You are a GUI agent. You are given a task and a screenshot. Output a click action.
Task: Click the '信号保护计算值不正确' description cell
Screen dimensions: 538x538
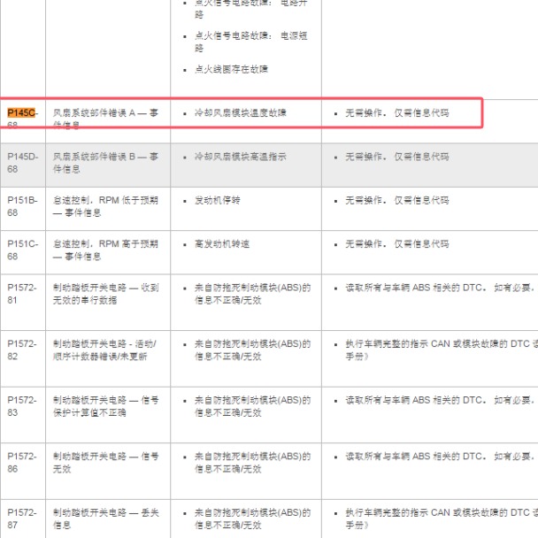[105, 406]
